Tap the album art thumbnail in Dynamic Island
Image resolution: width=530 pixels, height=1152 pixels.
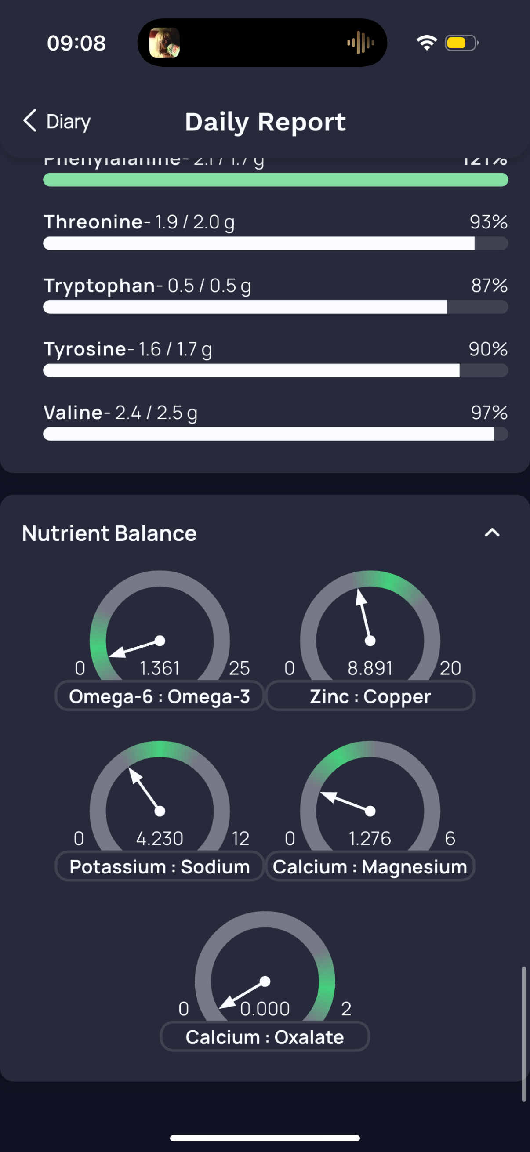pos(164,43)
